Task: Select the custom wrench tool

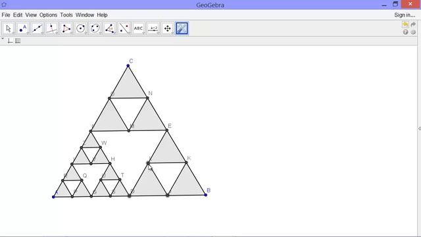Action: pyautogui.click(x=182, y=28)
